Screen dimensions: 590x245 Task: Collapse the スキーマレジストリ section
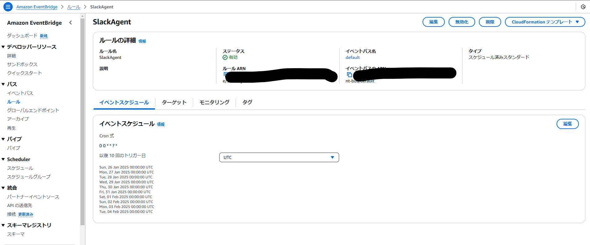coord(3,225)
